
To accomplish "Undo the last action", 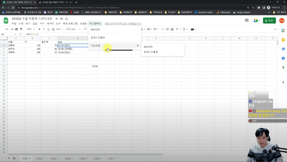I will click(7, 29).
